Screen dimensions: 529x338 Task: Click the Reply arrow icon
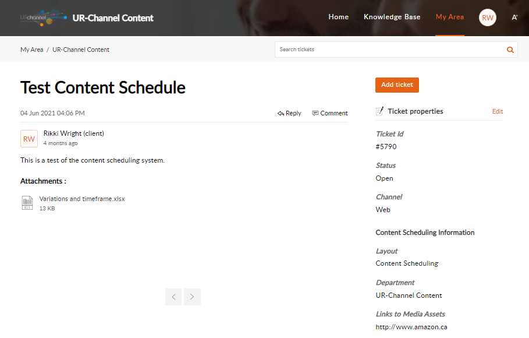[x=281, y=113]
